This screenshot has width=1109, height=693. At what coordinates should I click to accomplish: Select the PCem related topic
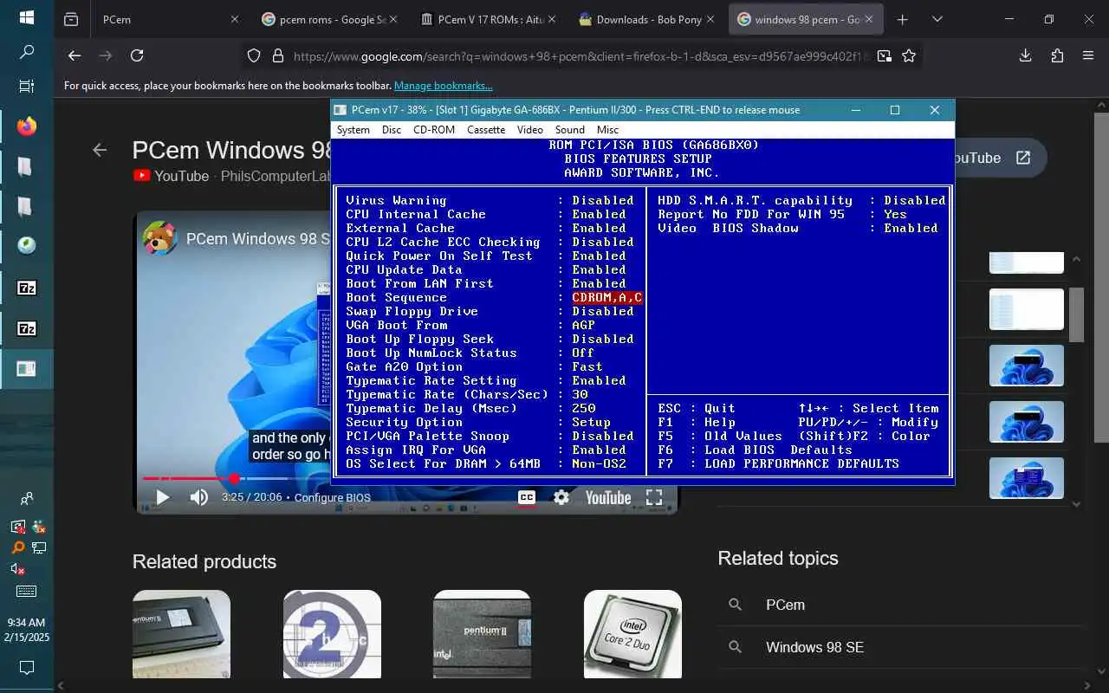[x=785, y=605]
